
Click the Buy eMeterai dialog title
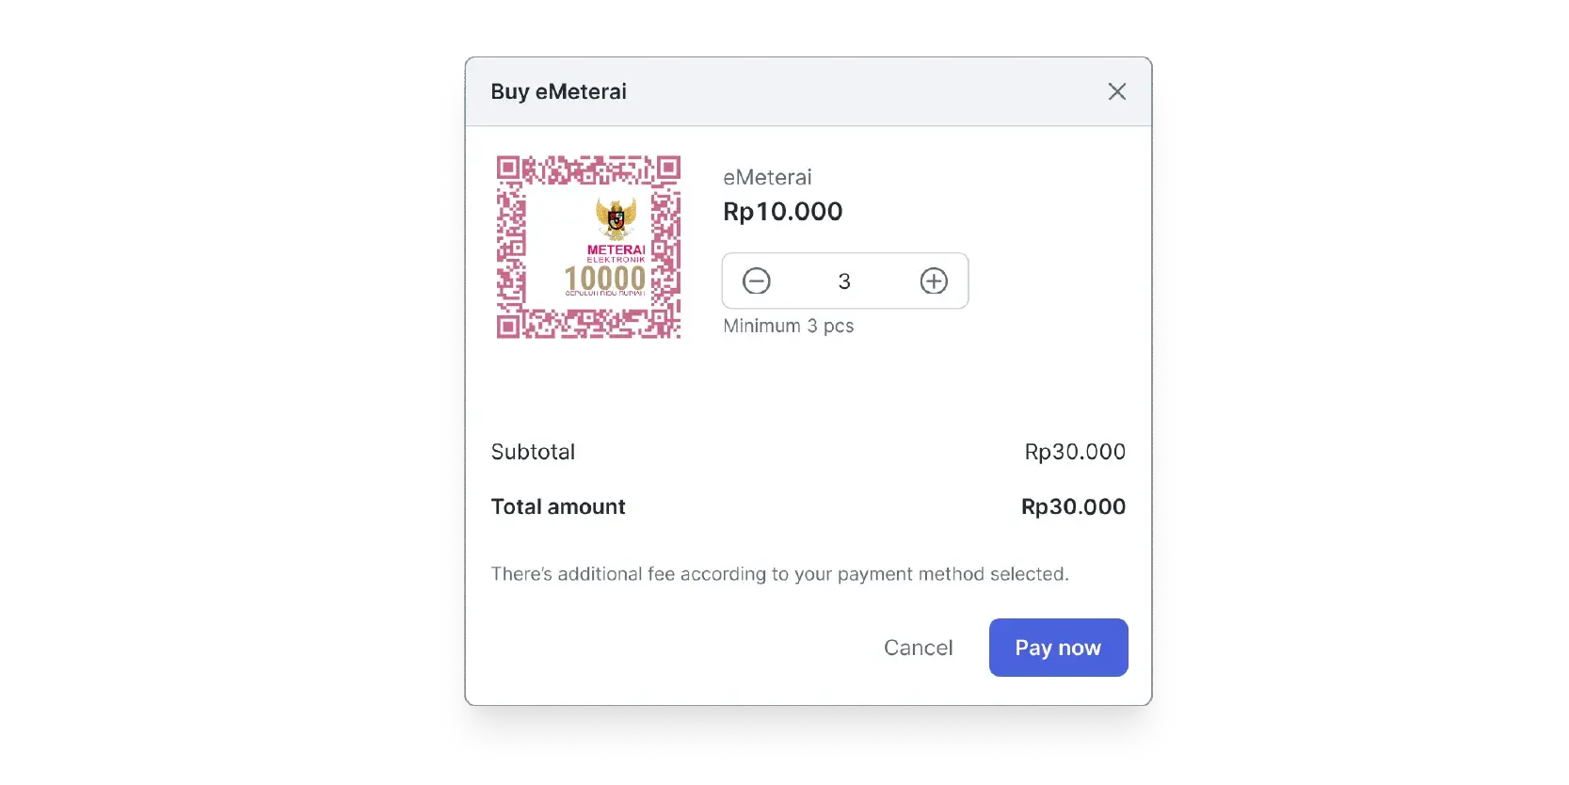point(558,91)
